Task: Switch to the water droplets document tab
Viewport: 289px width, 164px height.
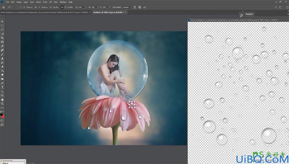Action: [x=44, y=12]
